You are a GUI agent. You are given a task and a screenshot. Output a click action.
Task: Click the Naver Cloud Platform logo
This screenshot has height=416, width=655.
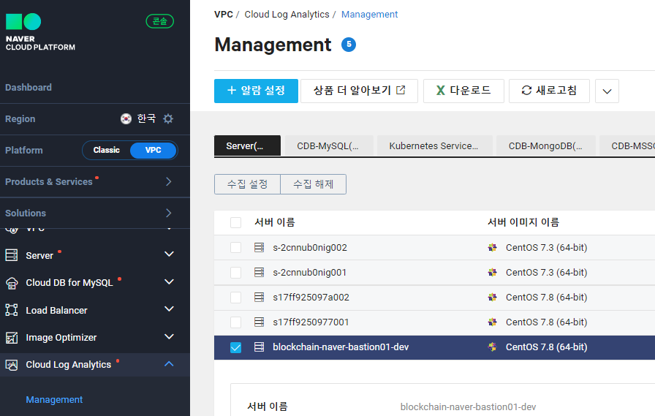point(40,32)
